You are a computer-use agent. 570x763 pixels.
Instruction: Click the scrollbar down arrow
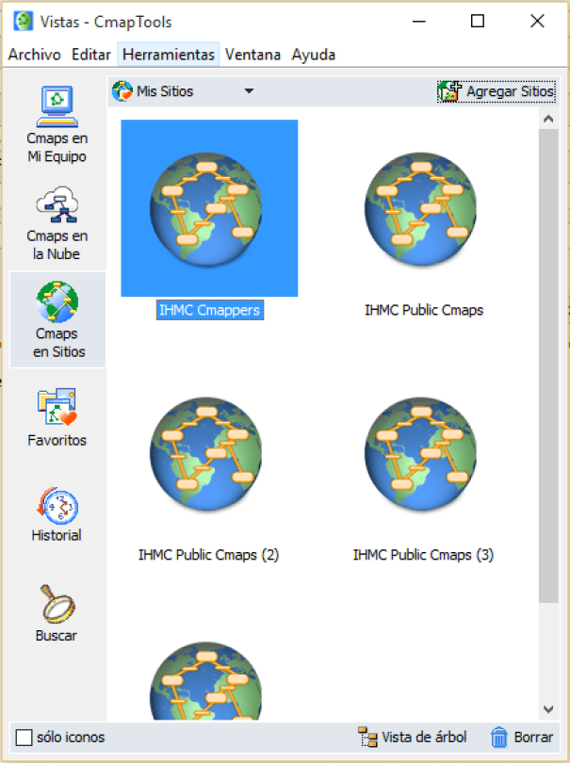coord(547,708)
